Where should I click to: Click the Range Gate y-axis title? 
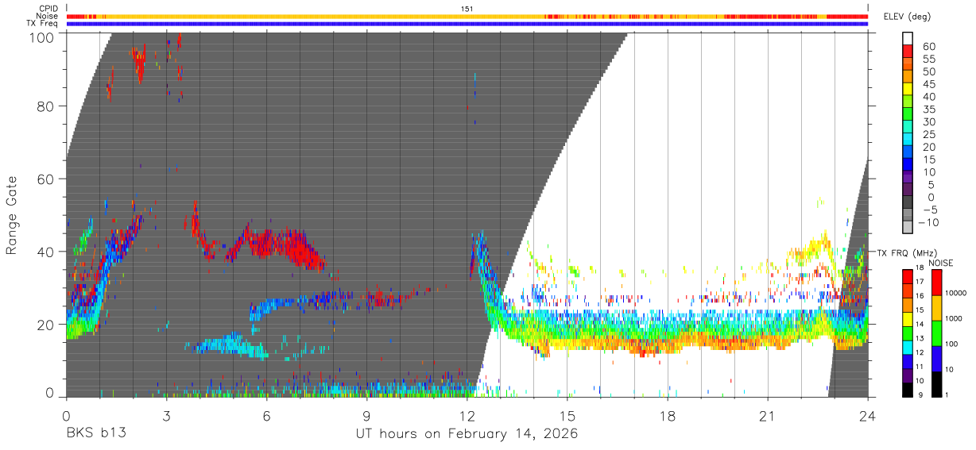(x=12, y=216)
